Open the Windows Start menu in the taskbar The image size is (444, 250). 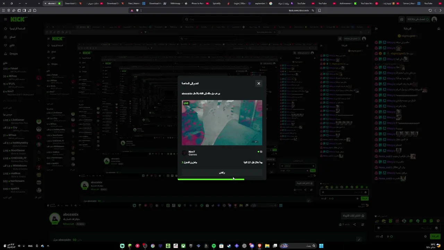click(321, 246)
